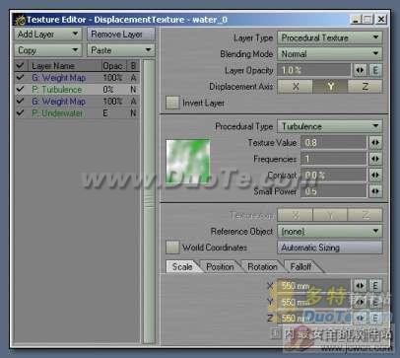Viewport: 400px width, 358px height.
Task: Toggle the Invert Layer checkbox
Action: point(172,103)
